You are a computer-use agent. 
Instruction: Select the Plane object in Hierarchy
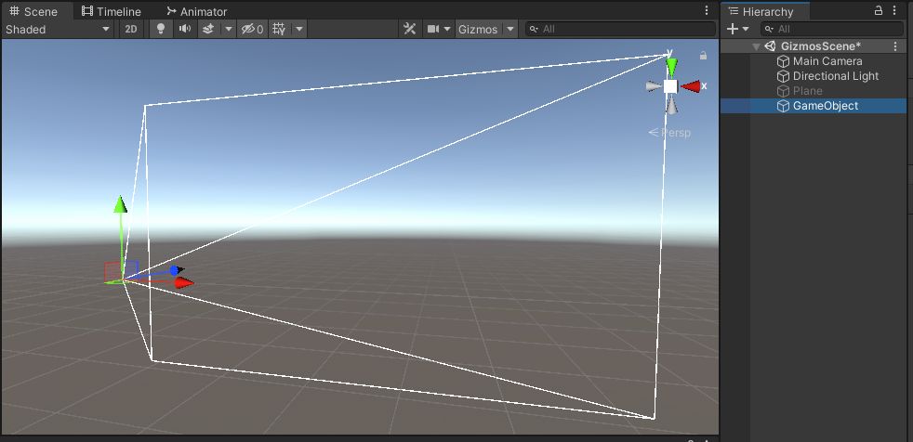click(x=808, y=91)
